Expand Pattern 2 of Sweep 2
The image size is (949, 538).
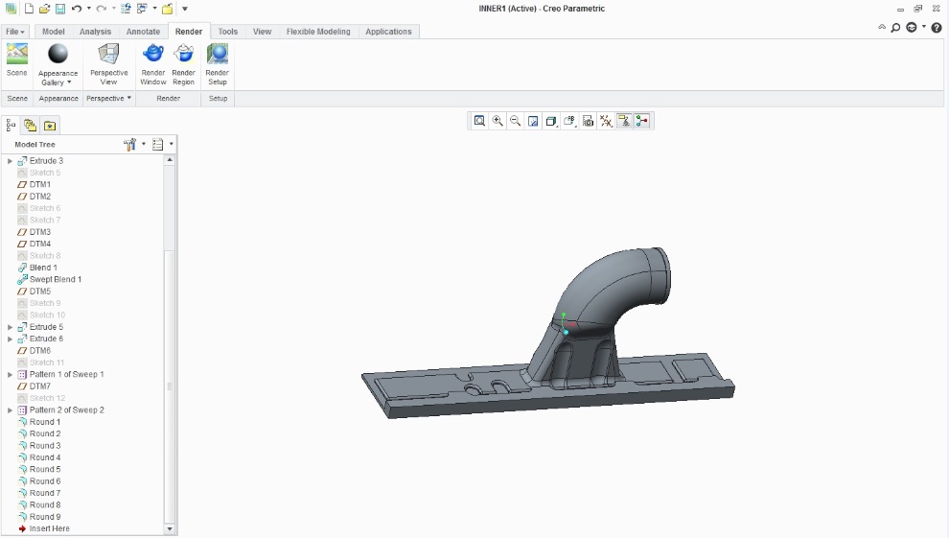(10, 410)
